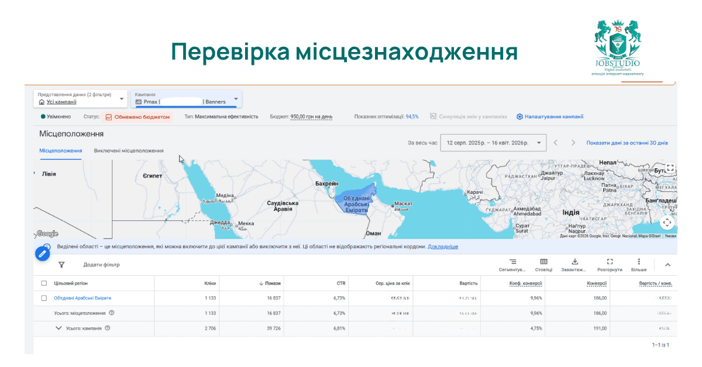Sort by the CTR column header
Screen dimensions: 702x367
(340, 283)
